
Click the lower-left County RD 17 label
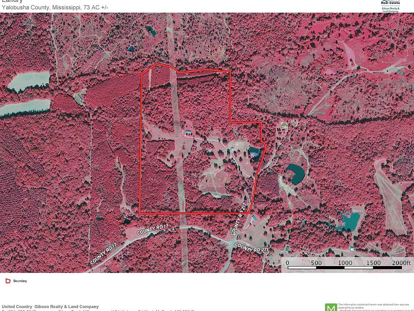tap(103, 254)
